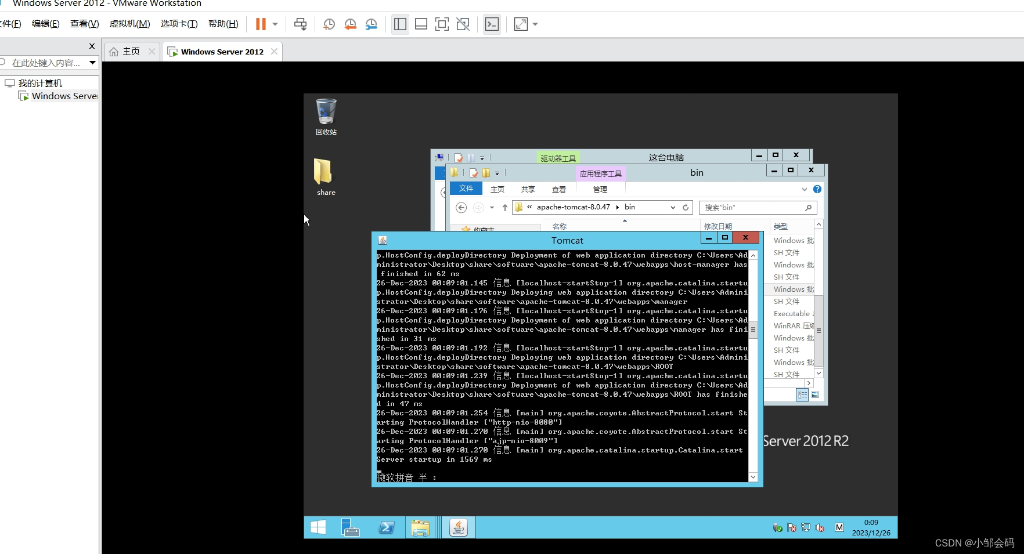This screenshot has height=554, width=1024.
Task: Revert to snapshot using the orange arrow clock icon
Action: [x=350, y=24]
